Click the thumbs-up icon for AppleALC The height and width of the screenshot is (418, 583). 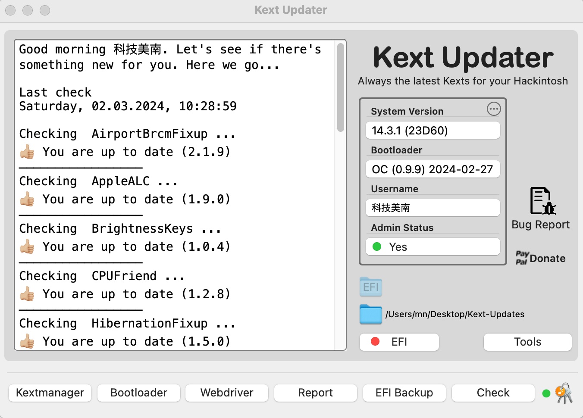click(x=27, y=199)
